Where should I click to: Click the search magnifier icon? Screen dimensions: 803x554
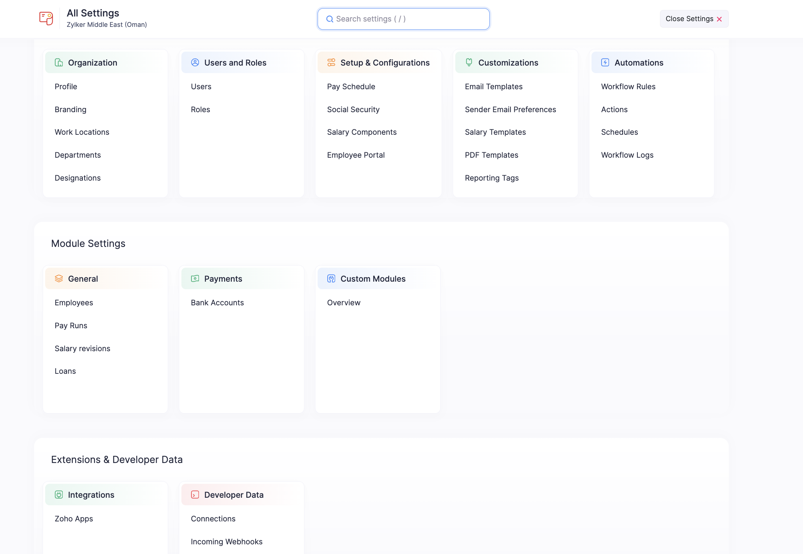[329, 19]
